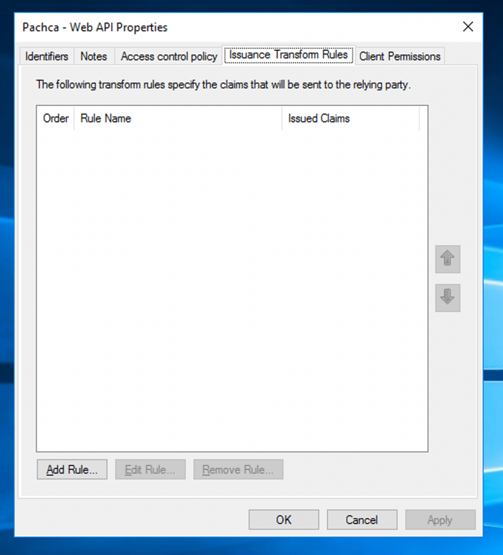
Task: Close the Web API Properties dialog
Action: [468, 27]
